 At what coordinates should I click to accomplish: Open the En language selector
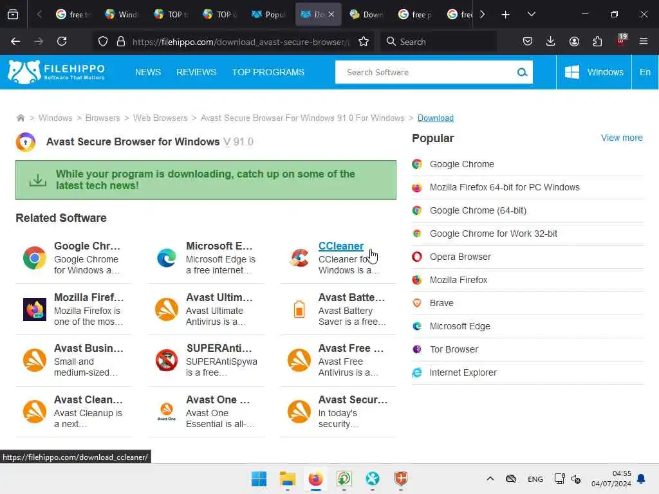coord(645,72)
